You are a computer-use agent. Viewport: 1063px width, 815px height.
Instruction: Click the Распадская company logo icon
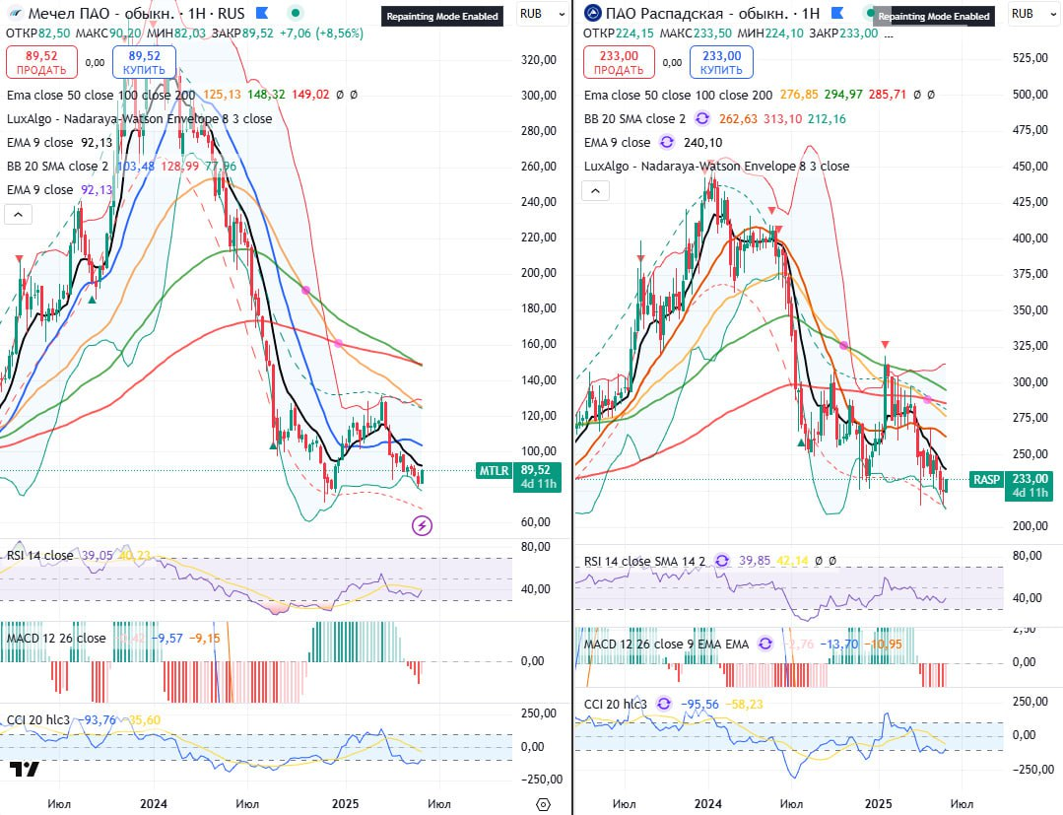(x=592, y=13)
